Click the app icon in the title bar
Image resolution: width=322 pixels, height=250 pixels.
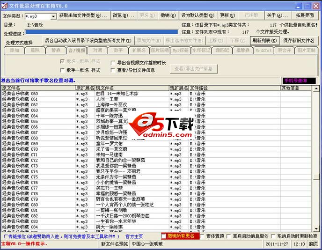point(4,6)
